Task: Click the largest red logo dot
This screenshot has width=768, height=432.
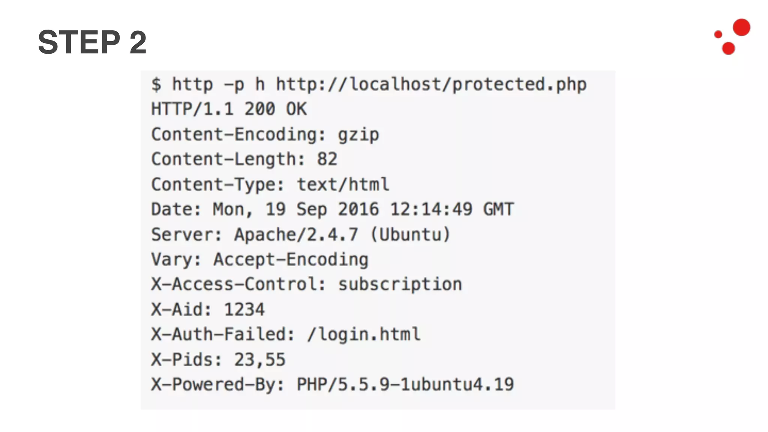Action: coord(741,27)
